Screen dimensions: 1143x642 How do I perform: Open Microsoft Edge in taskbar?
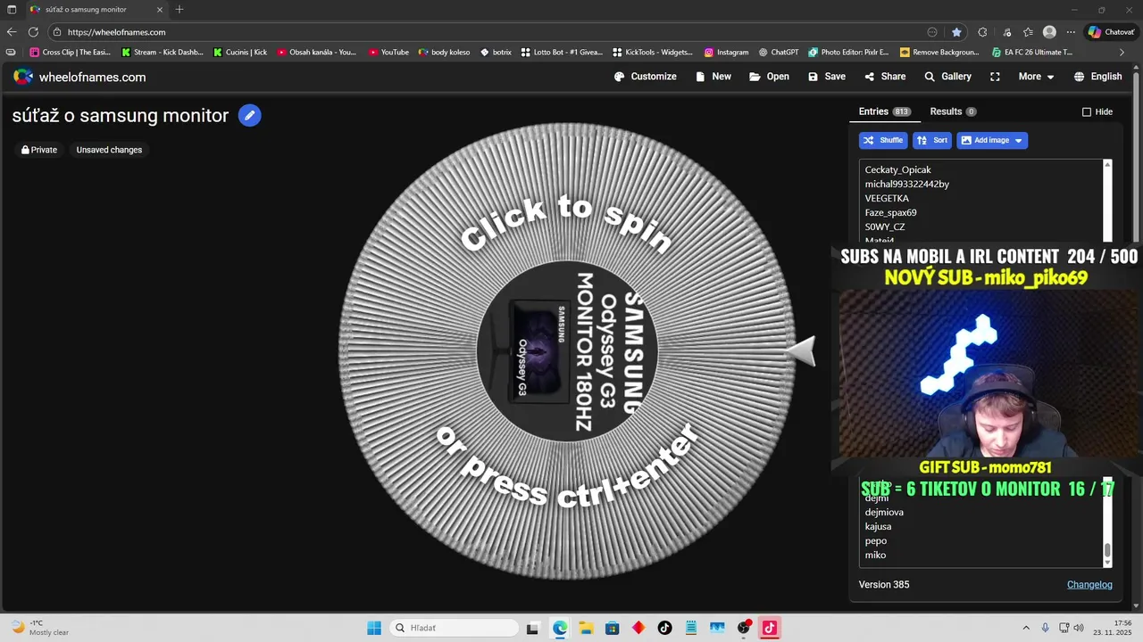coord(559,628)
